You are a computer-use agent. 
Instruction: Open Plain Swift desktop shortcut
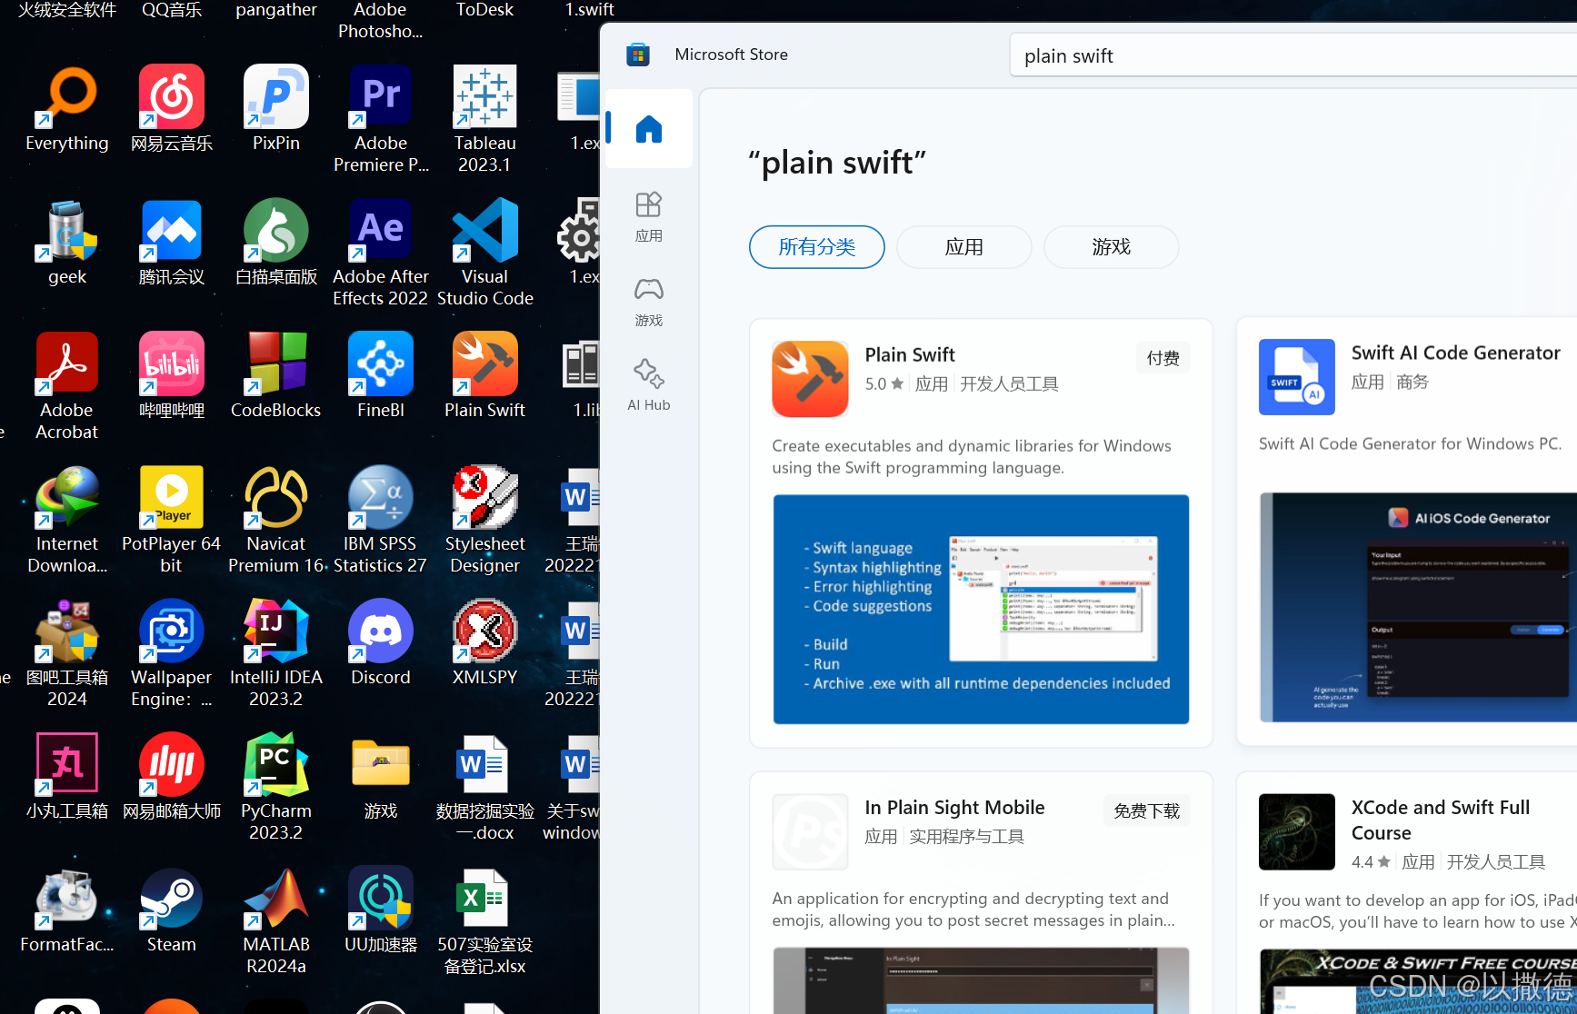pyautogui.click(x=485, y=375)
